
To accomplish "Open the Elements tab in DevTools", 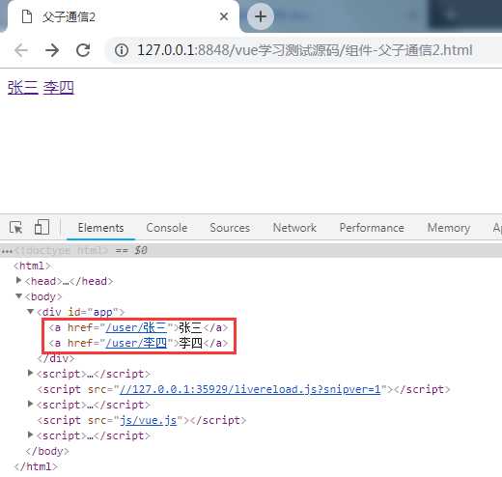I will point(100,228).
